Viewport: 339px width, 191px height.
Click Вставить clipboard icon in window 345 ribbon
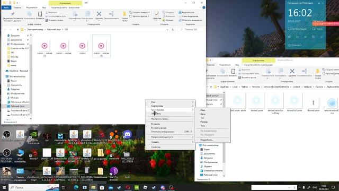tap(40, 15)
